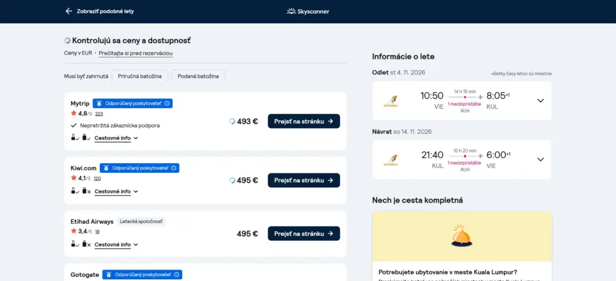Click info icon on Mytrip recommended badge
The height and width of the screenshot is (281, 616).
[167, 103]
